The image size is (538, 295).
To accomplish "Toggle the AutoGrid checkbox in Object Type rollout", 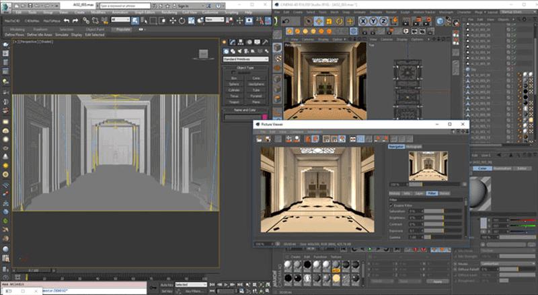I will click(x=234, y=73).
